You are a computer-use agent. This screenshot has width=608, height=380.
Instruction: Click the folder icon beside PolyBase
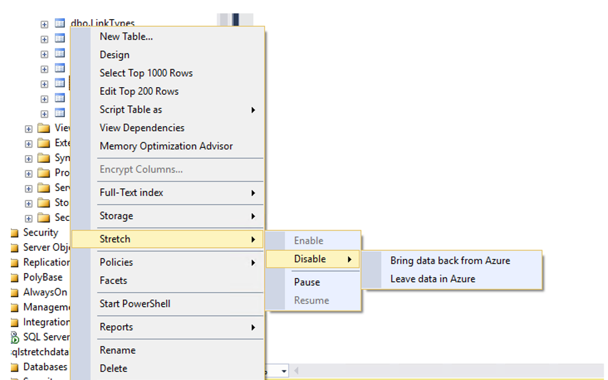point(15,278)
